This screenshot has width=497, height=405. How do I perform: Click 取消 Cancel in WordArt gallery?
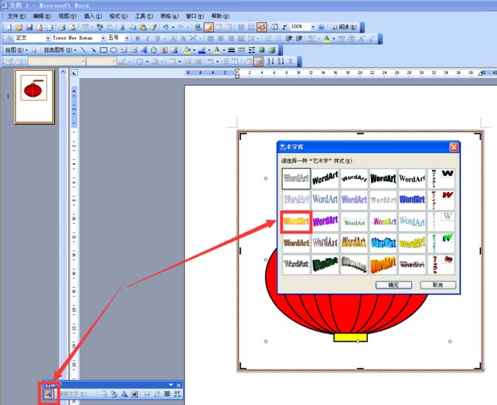(x=438, y=285)
